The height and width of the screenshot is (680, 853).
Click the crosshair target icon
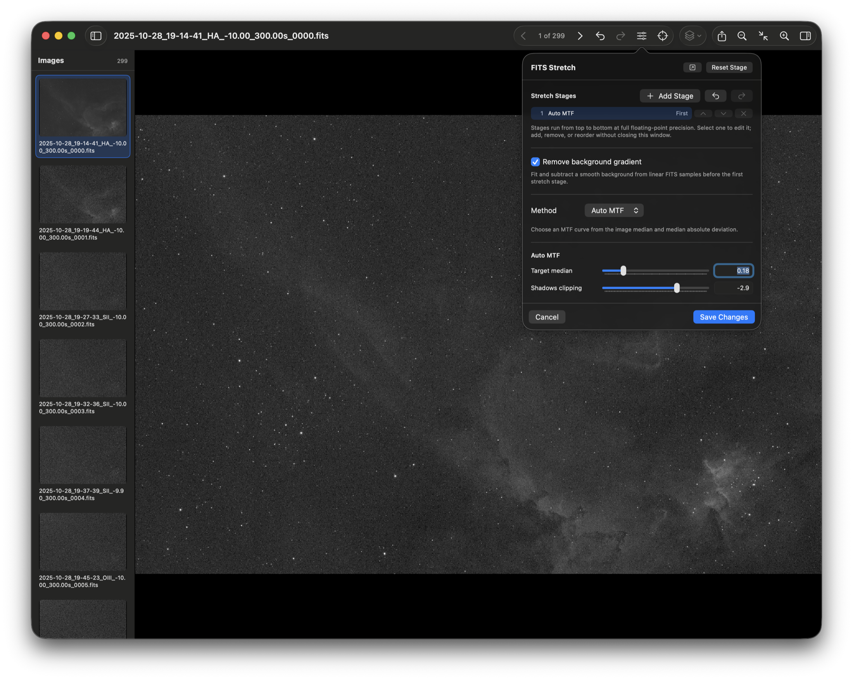(x=663, y=36)
